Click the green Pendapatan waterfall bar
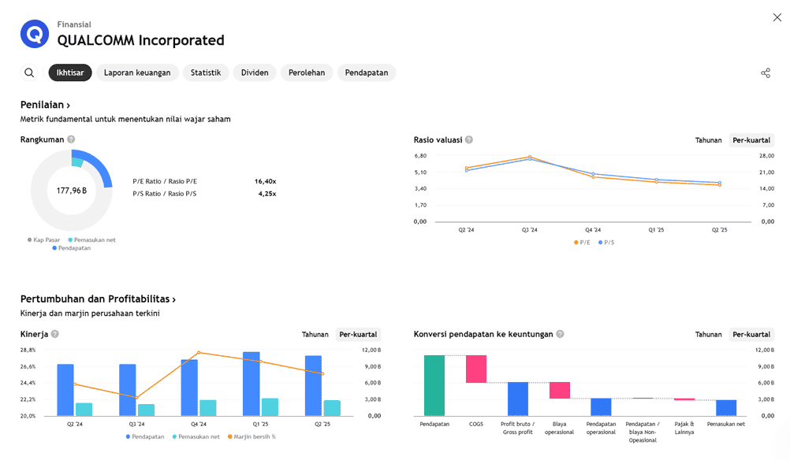The width and height of the screenshot is (790, 460). [x=434, y=385]
